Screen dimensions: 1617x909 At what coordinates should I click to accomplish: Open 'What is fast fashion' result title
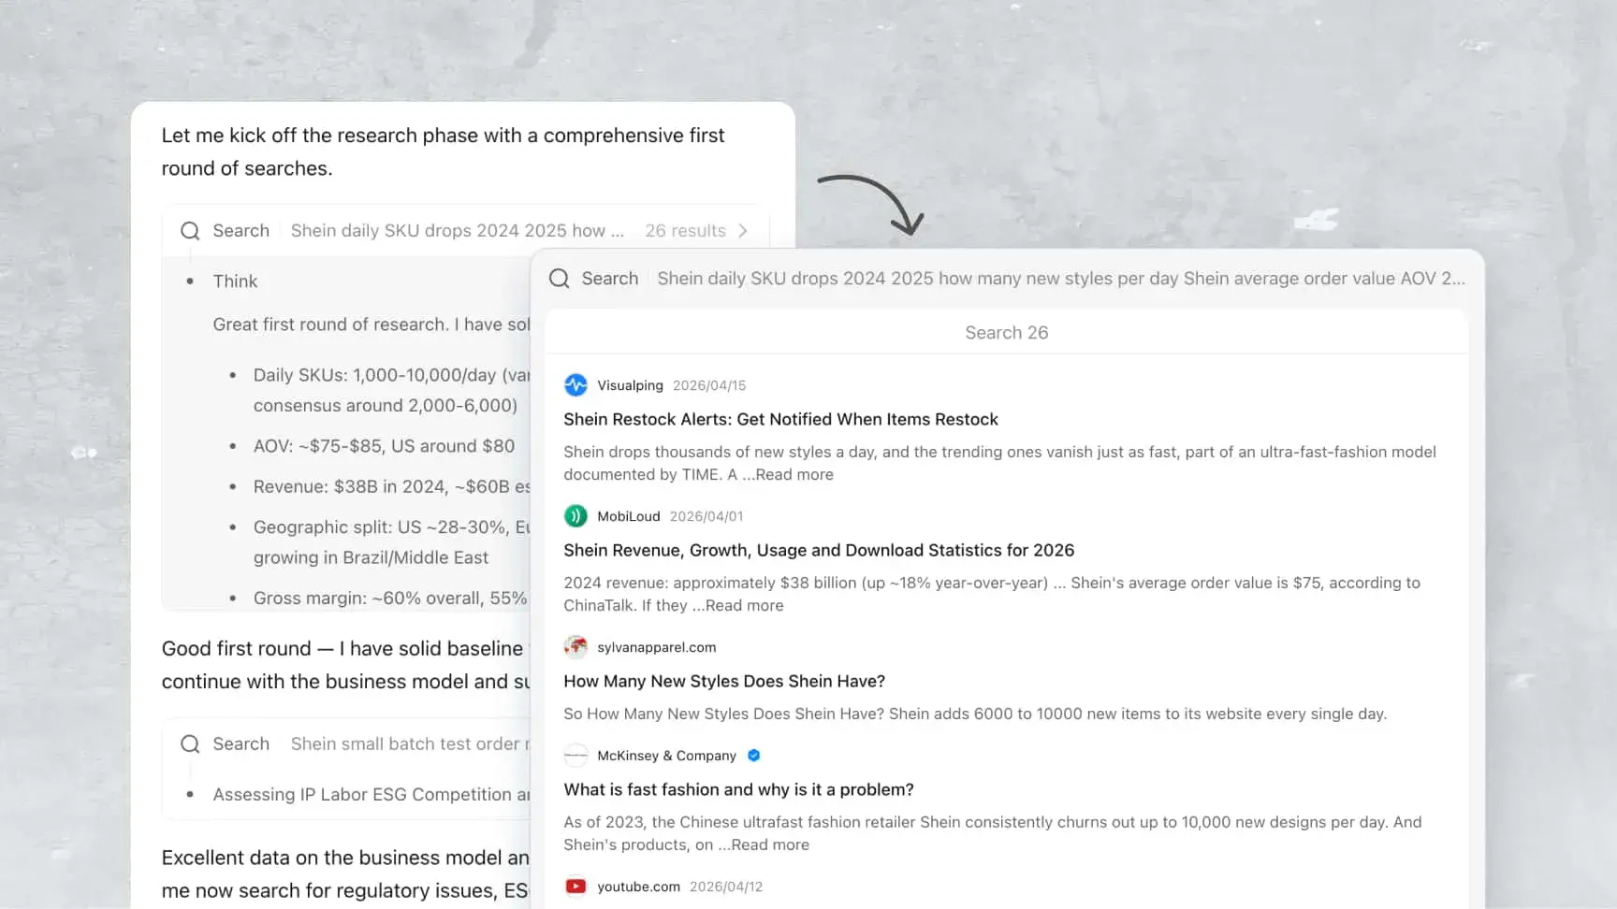point(738,790)
